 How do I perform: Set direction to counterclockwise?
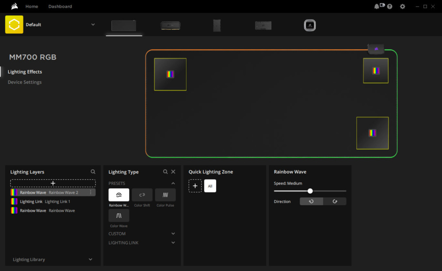[x=311, y=201]
